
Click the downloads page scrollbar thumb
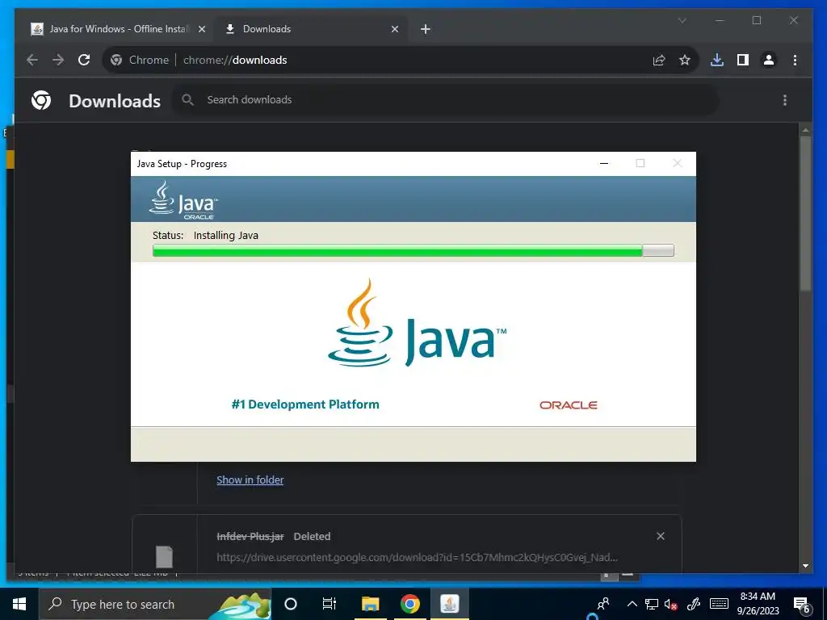[805, 213]
